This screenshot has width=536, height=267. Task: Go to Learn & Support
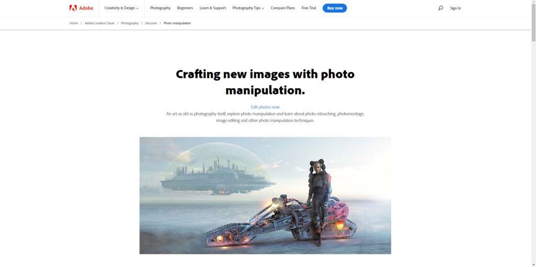213,8
